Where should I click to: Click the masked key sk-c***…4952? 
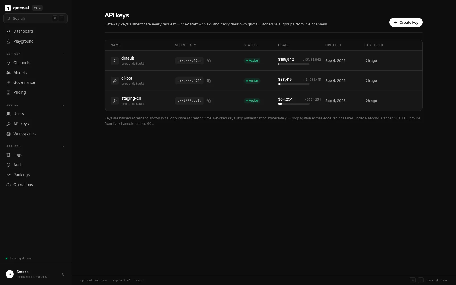(189, 81)
